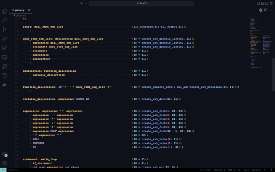
Task: Change language mode via Yacc
Action: (246, 170)
